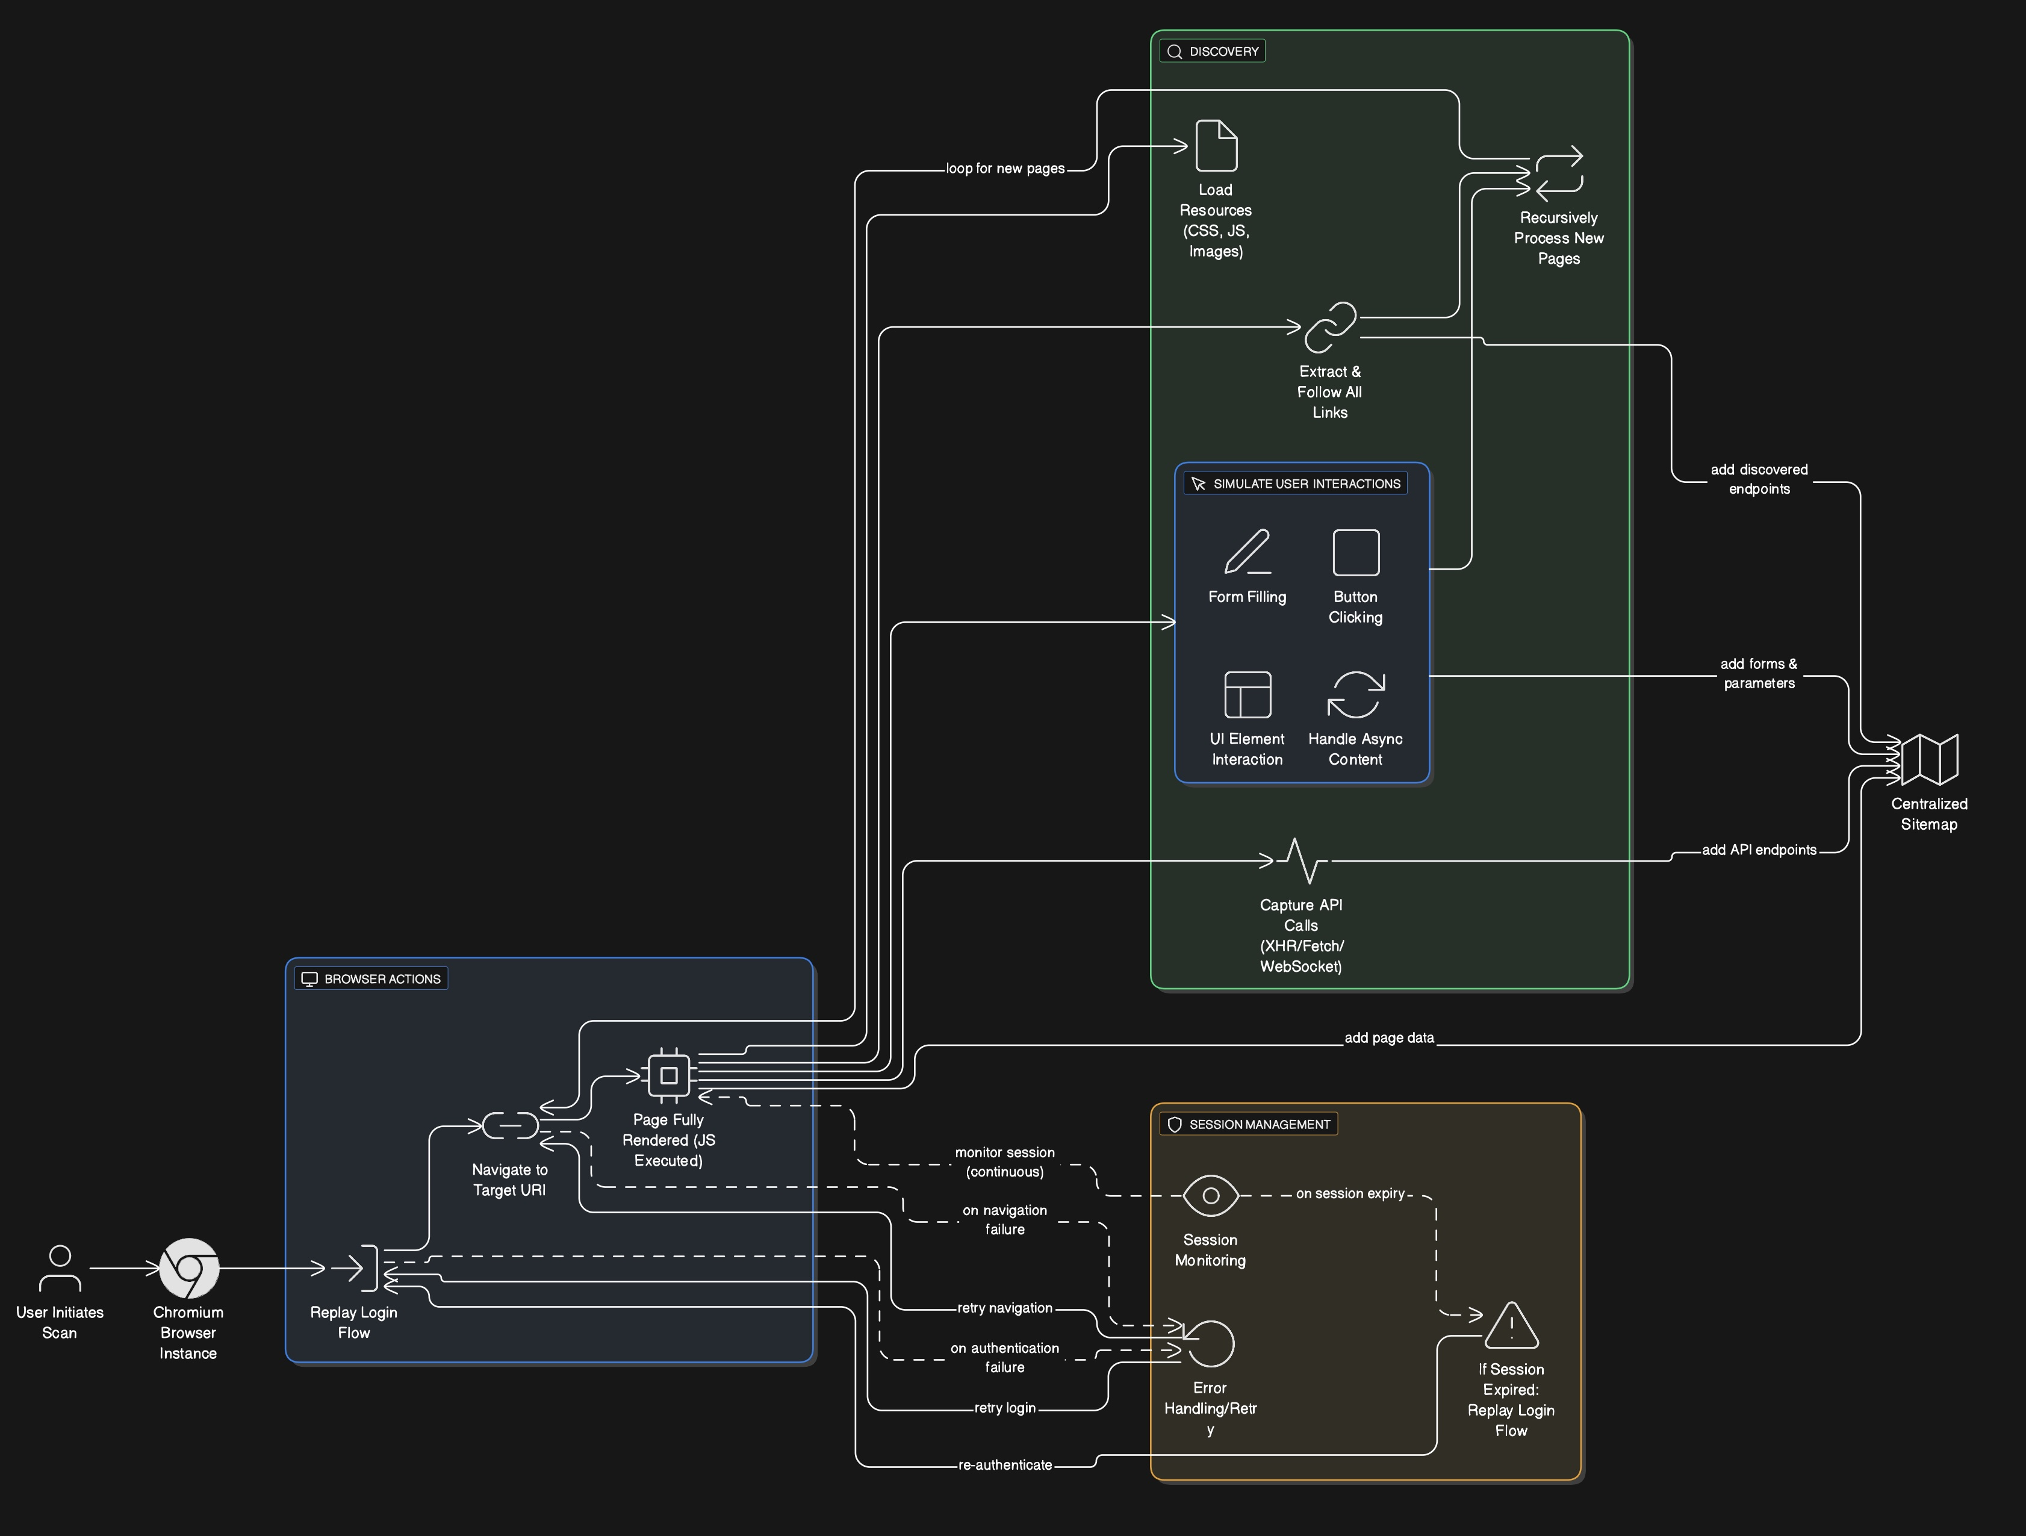
Task: Select the Centralized Sitemap map icon
Action: pyautogui.click(x=1929, y=759)
